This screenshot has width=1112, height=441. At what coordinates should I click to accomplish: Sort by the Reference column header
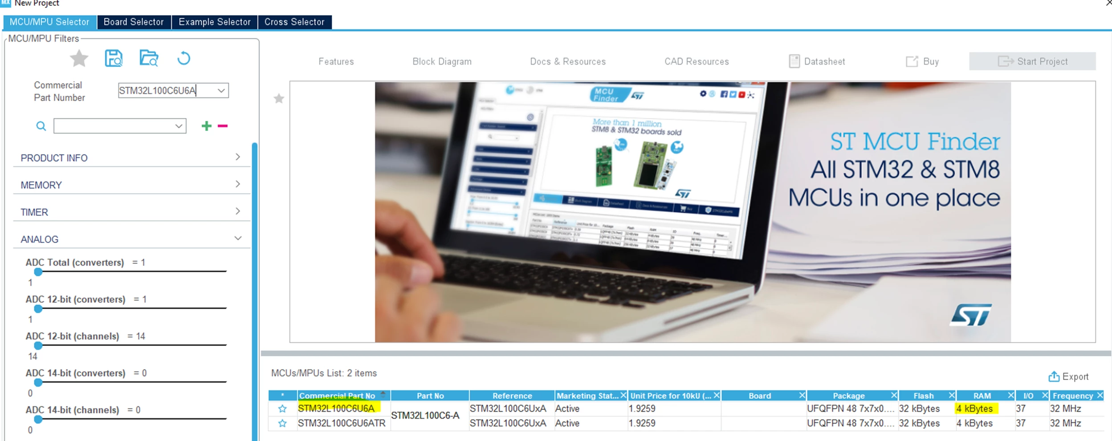pos(512,396)
